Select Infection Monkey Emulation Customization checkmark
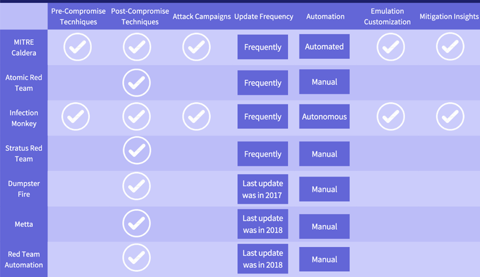 pyautogui.click(x=391, y=117)
